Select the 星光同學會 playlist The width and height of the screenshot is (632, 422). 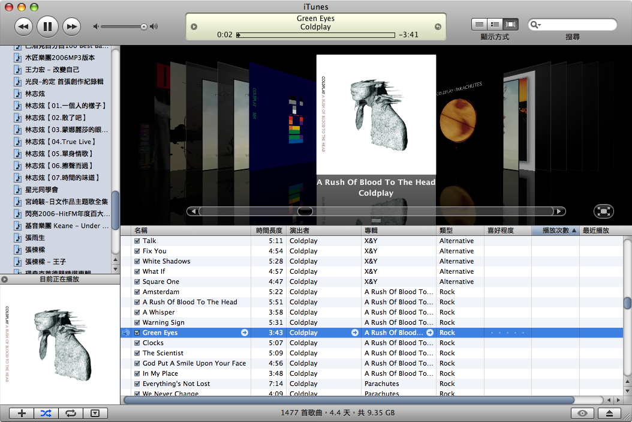click(41, 190)
